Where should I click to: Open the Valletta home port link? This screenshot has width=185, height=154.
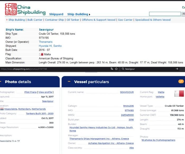(x=160, y=97)
